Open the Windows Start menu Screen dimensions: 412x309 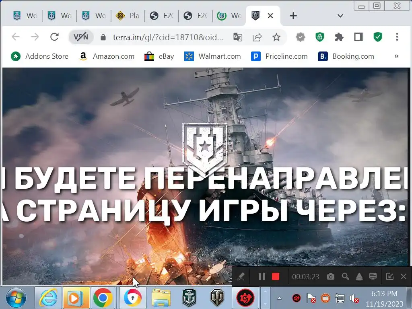pos(16,298)
